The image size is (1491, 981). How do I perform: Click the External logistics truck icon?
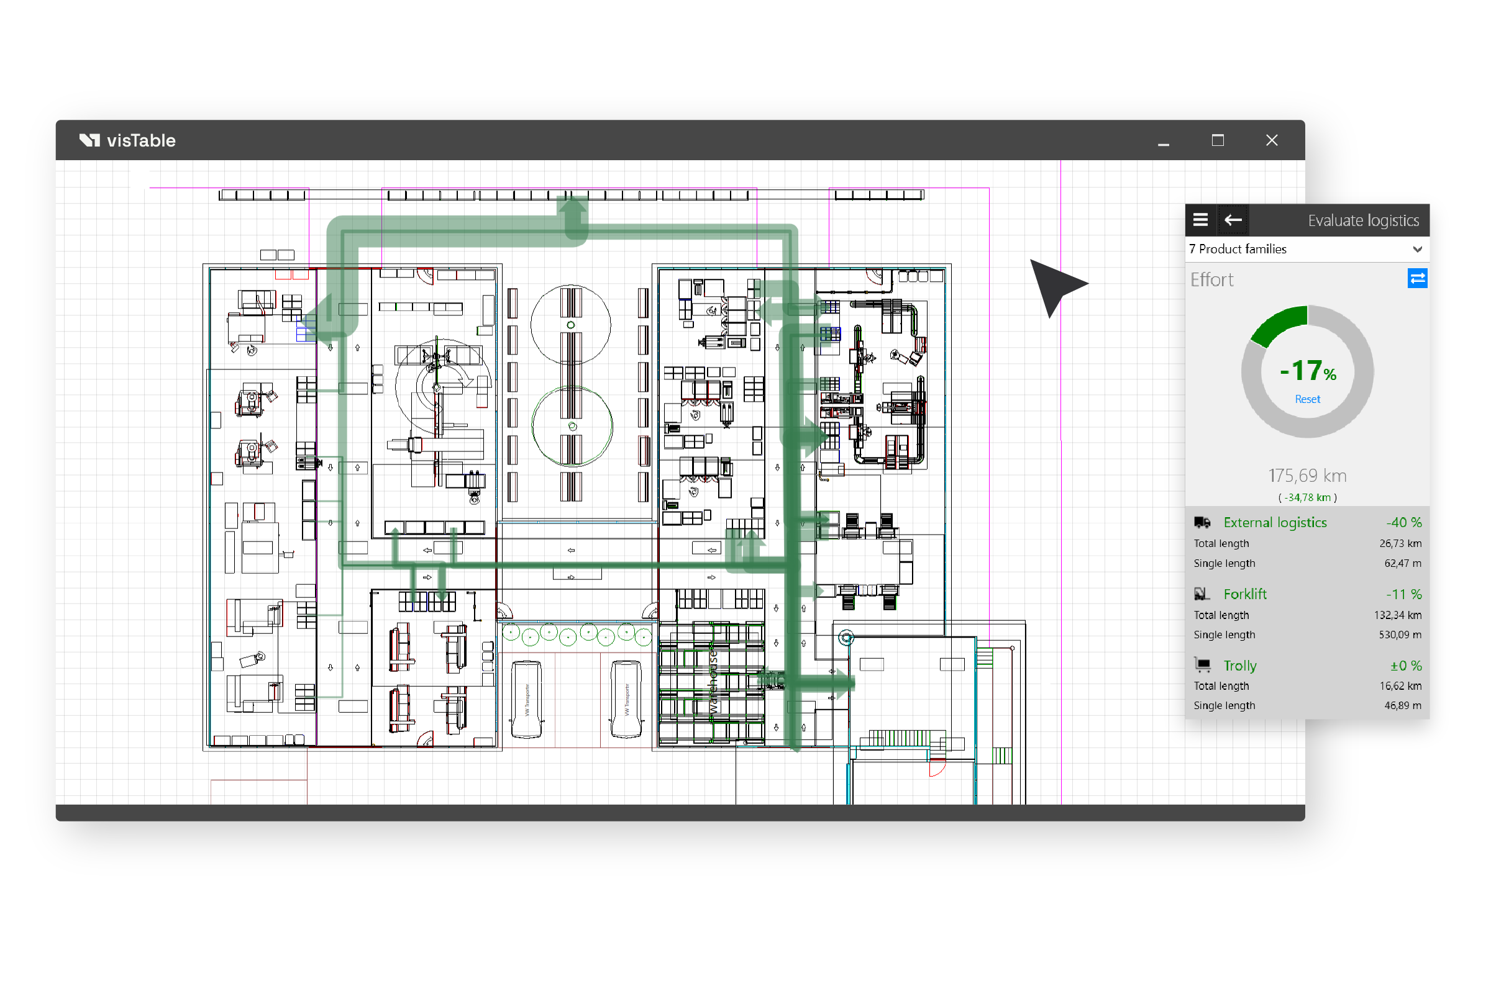pyautogui.click(x=1202, y=523)
